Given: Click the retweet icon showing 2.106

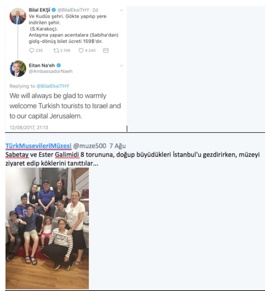Looking at the screenshot, I should pyautogui.click(x=56, y=50).
